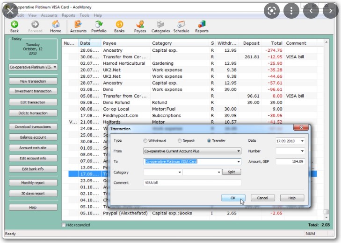341x243 pixels.
Task: Open the Payees toolbar icon
Action: click(x=140, y=27)
